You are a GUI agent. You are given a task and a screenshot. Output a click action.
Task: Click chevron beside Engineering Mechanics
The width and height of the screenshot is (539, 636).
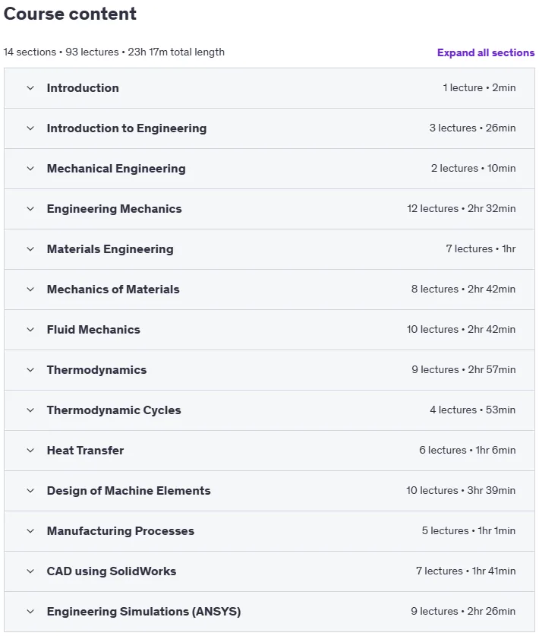pyautogui.click(x=30, y=209)
